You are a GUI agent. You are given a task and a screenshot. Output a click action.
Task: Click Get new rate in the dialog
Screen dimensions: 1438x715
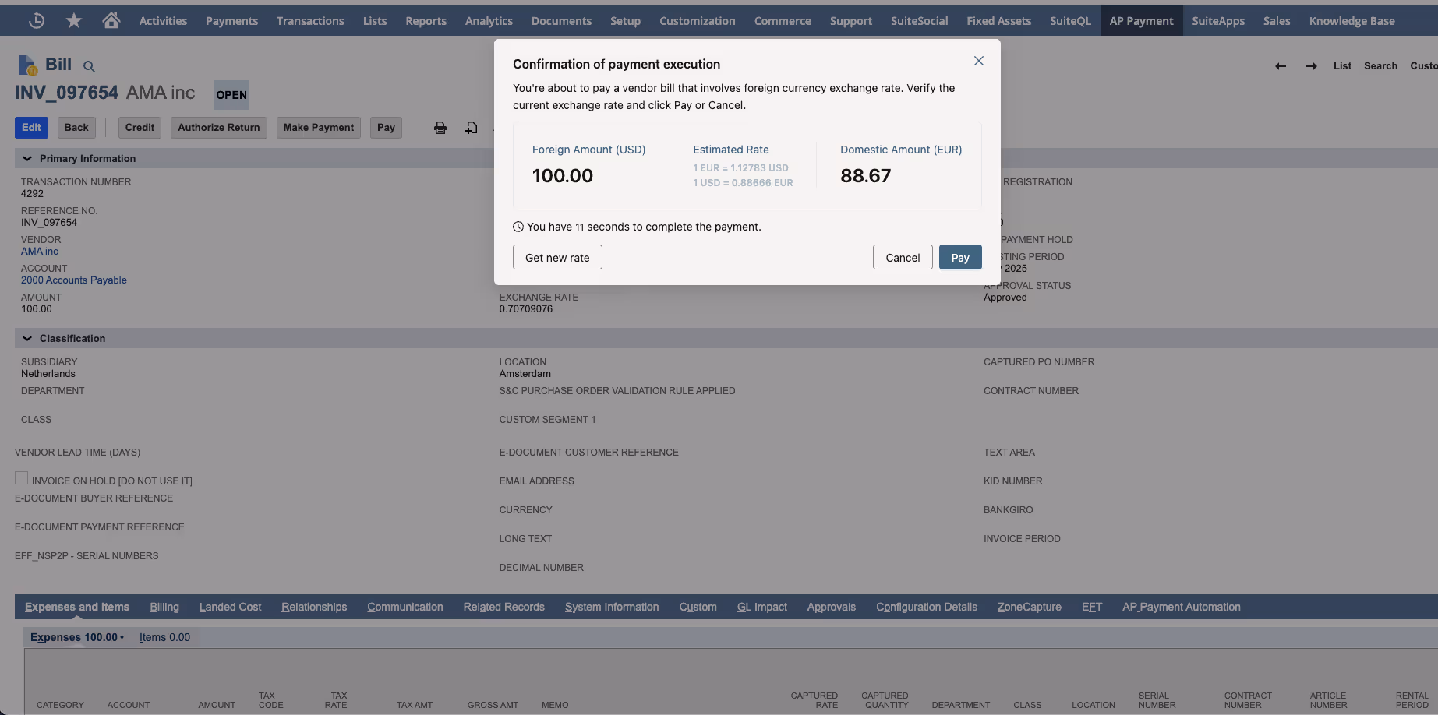click(556, 257)
